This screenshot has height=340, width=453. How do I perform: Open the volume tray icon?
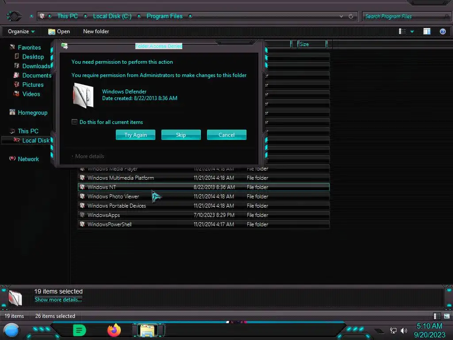pos(404,330)
